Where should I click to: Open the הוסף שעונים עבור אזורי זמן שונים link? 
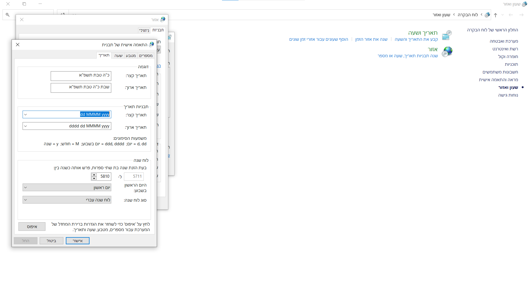pos(319,39)
